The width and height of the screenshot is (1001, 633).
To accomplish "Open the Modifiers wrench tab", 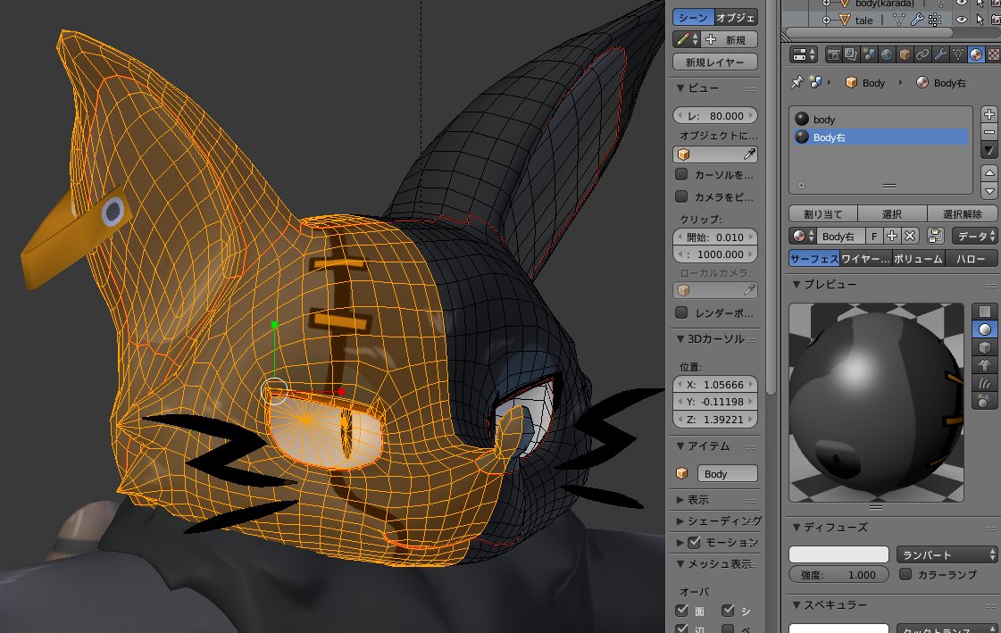I will [x=940, y=54].
